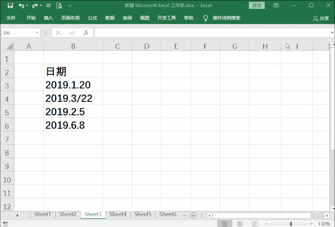The image size is (335, 227).
Task: Click inside the formula bar input
Action: pyautogui.click(x=212, y=33)
